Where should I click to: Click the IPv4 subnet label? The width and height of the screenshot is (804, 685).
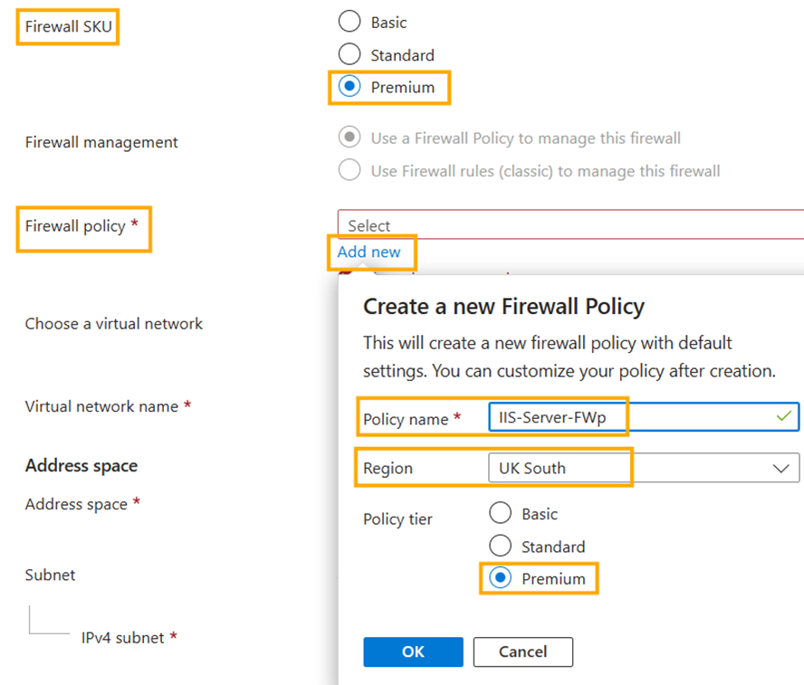click(x=123, y=637)
